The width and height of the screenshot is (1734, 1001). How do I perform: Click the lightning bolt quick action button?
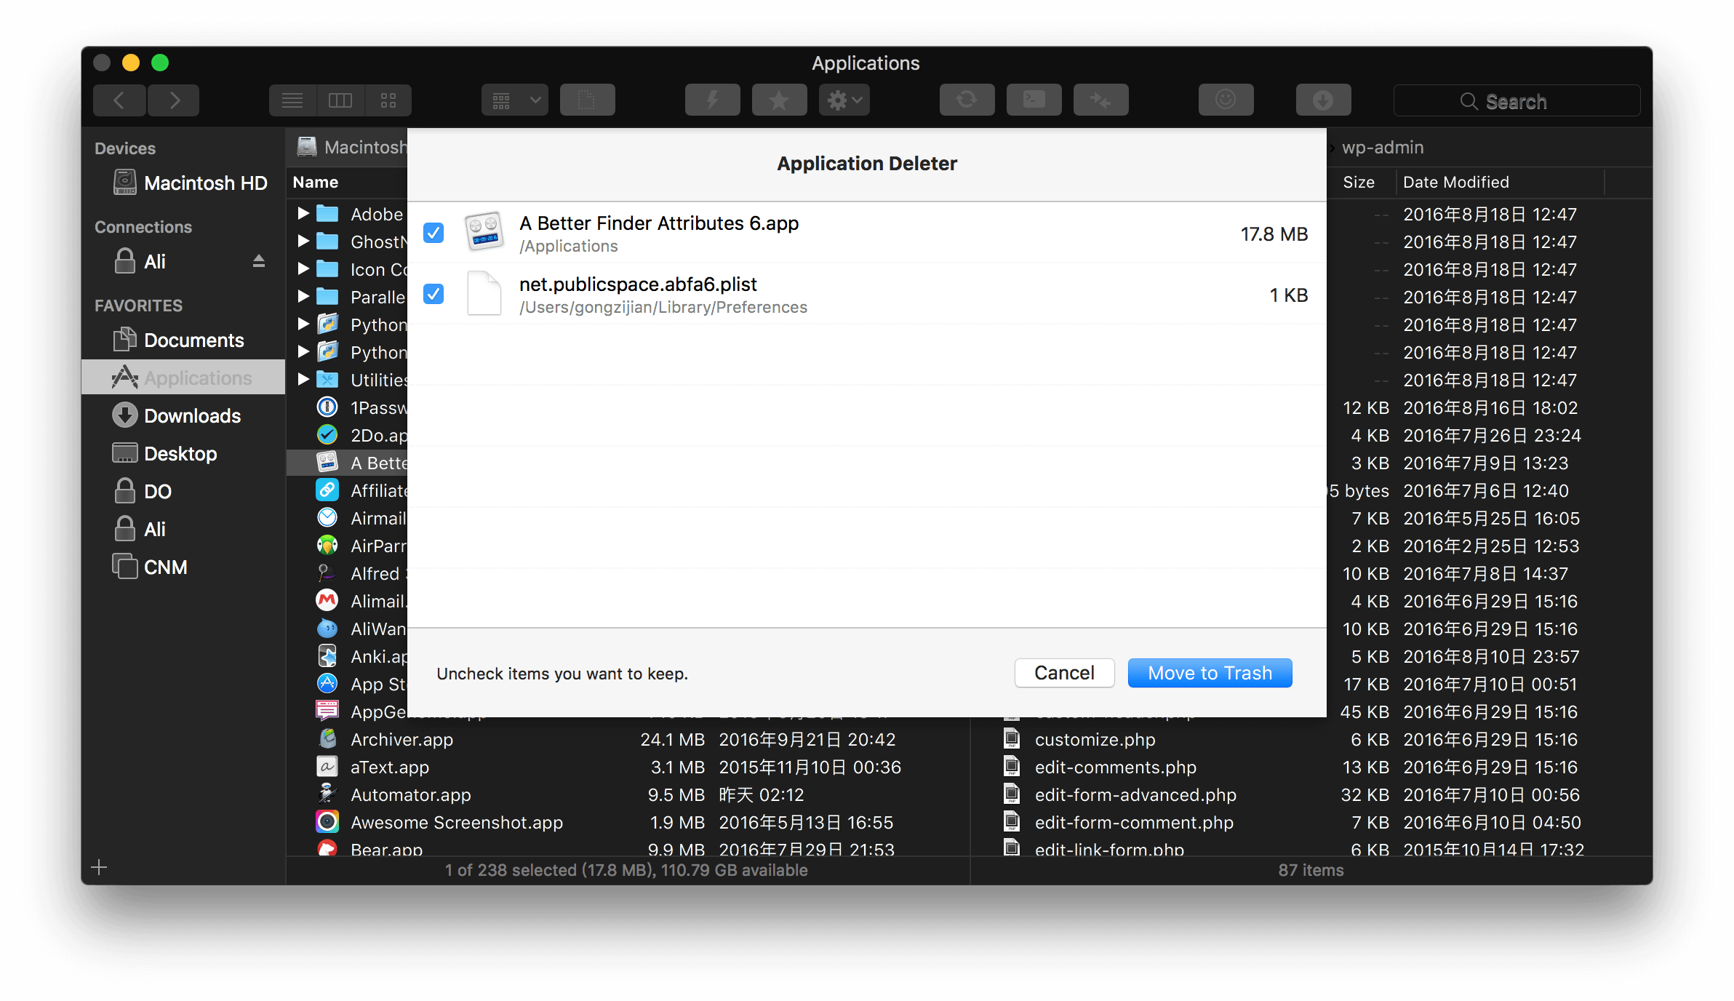(712, 100)
